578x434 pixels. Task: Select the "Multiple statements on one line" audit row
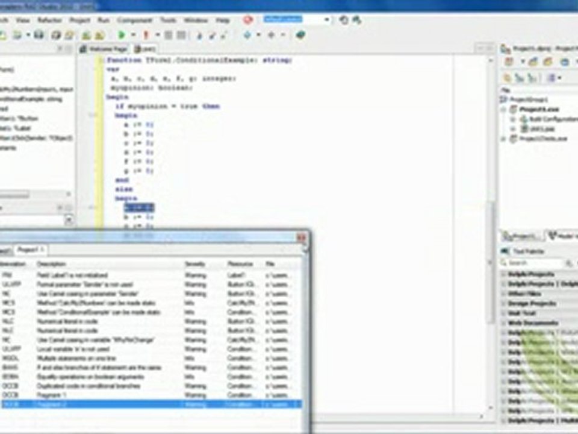[x=151, y=358]
